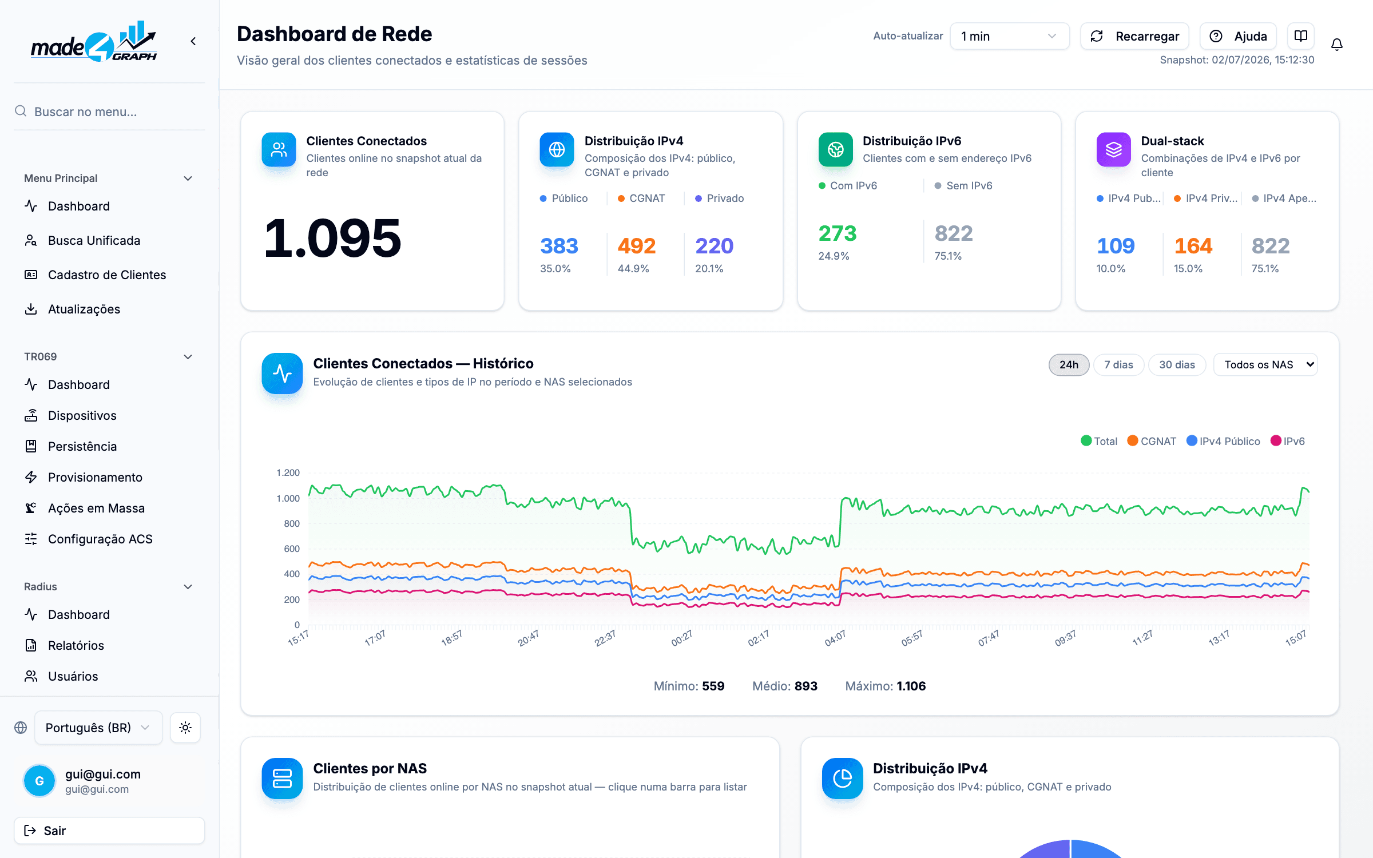This screenshot has width=1373, height=858.
Task: Open Relatórios under Radius
Action: tap(109, 645)
